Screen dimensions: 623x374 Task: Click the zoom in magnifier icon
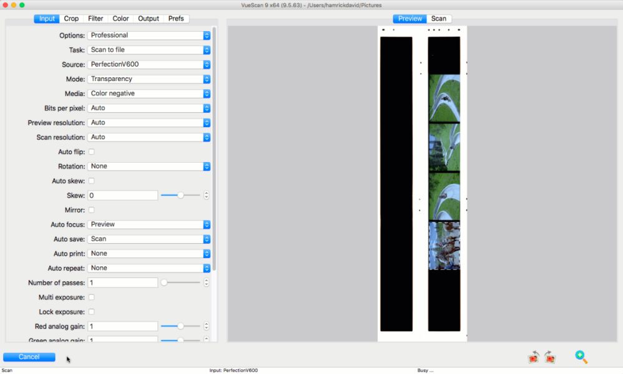point(581,357)
